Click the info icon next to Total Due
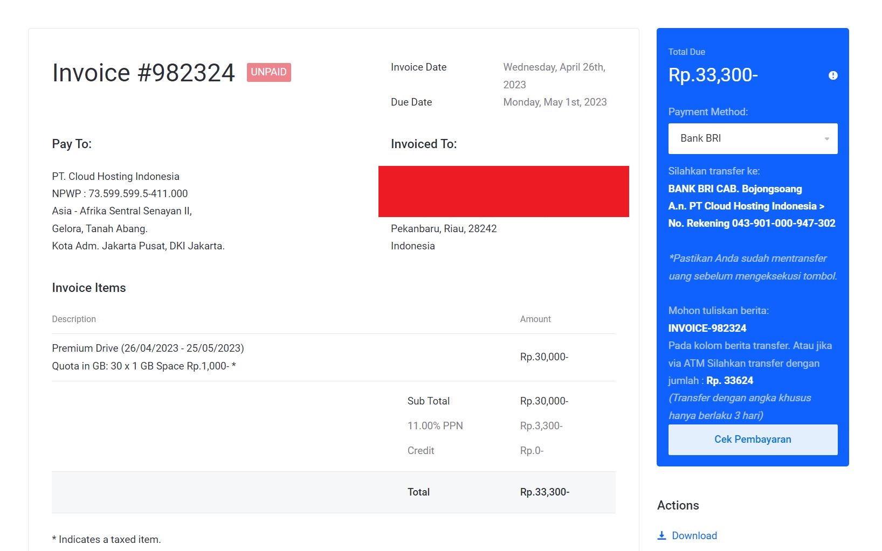Image resolution: width=882 pixels, height=551 pixels. pos(832,75)
